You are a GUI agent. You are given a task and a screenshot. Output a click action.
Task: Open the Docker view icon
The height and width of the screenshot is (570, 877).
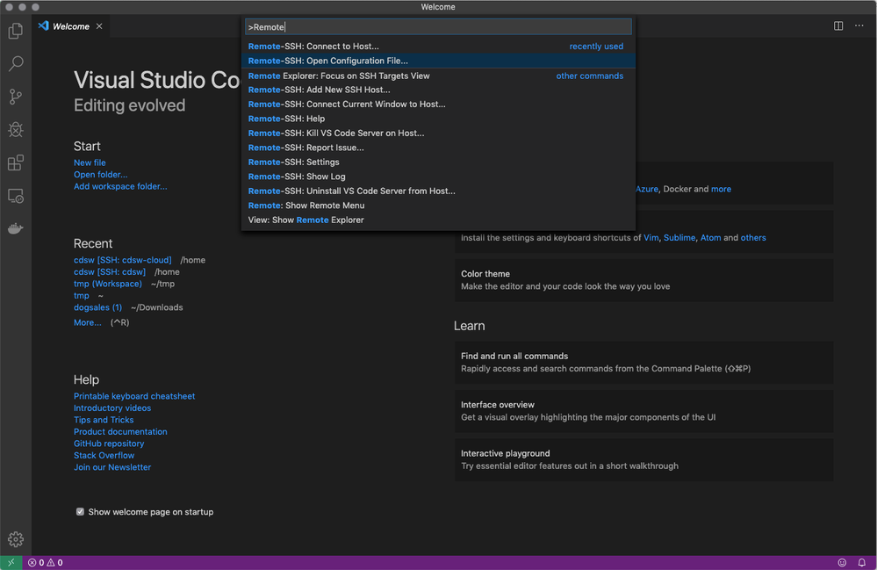(16, 228)
